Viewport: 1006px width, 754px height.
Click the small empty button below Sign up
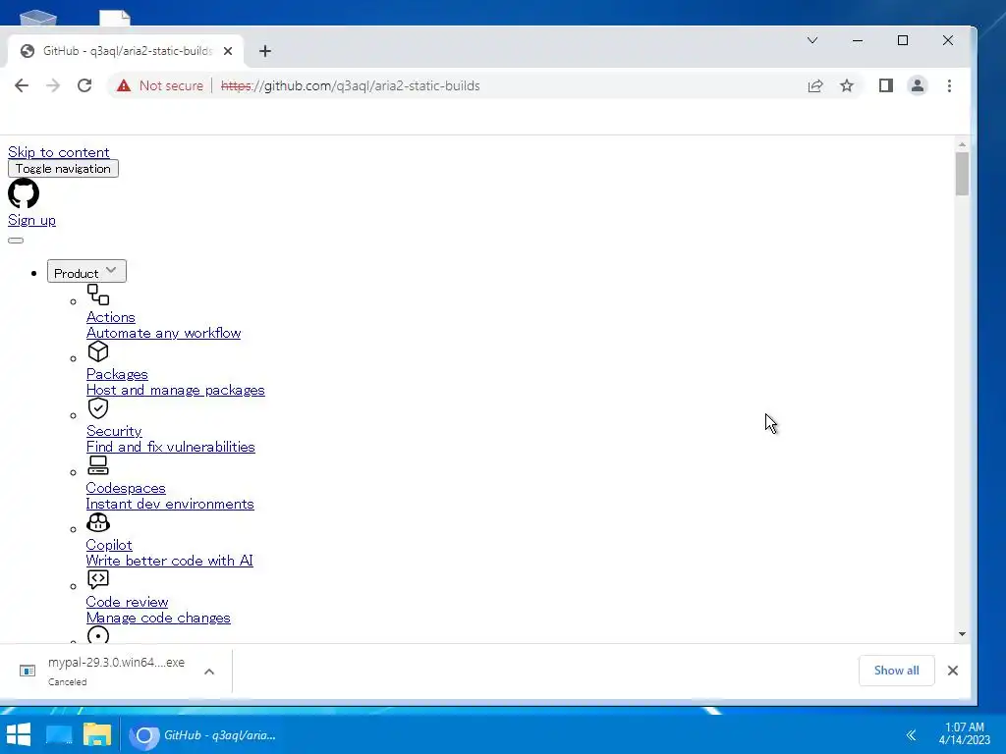(16, 241)
